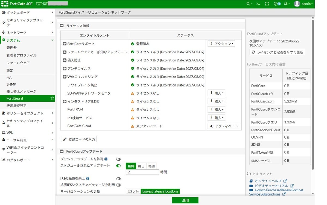The width and height of the screenshot is (327, 205).
Task: Open the help question mark icon
Action: 276,4
